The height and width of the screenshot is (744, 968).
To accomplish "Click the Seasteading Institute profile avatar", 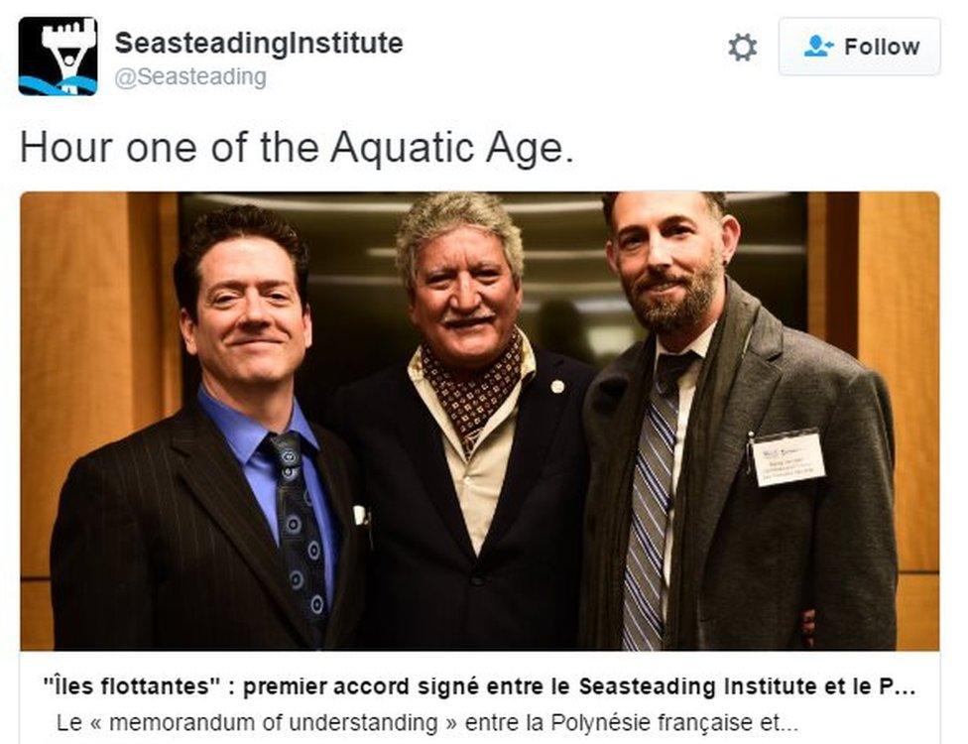I will pyautogui.click(x=56, y=55).
